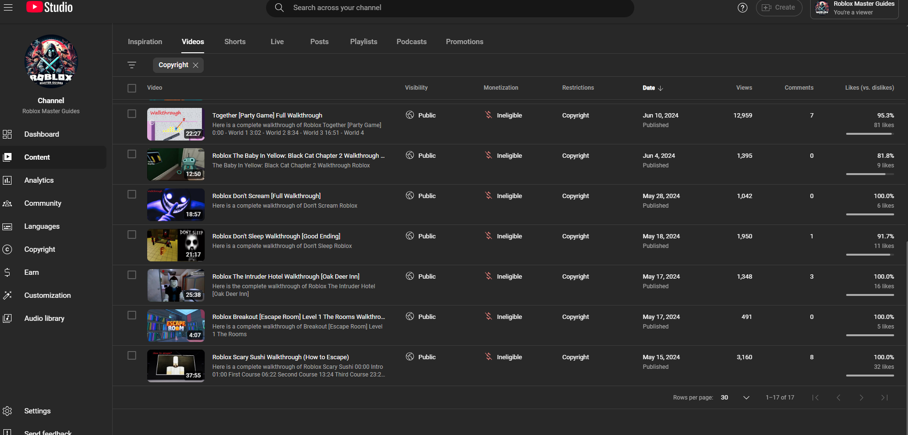Viewport: 908px width, 435px height.
Task: Click the Public visibility icon for Together video
Action: (x=410, y=115)
